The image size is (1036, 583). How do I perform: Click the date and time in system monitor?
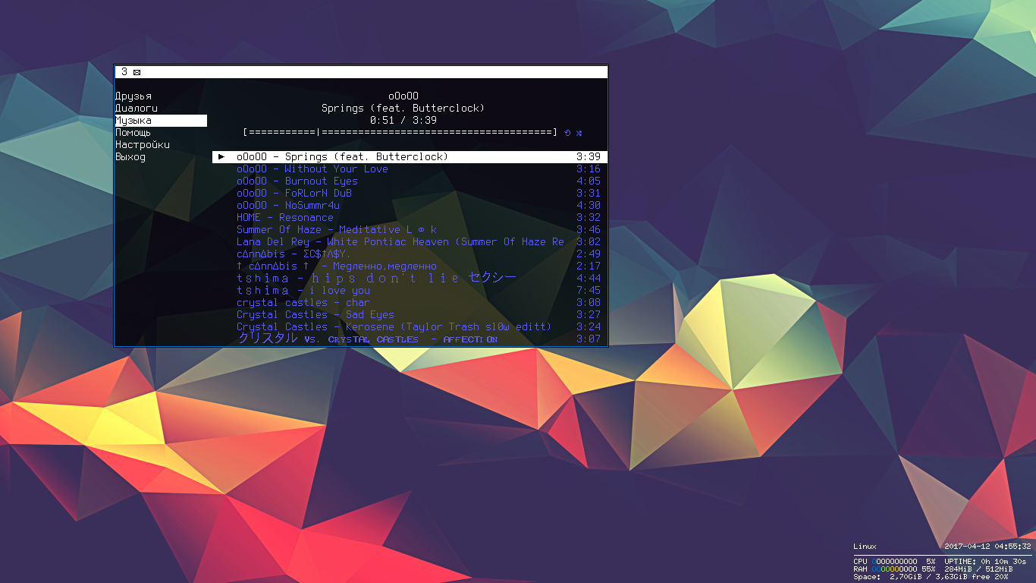[987, 547]
